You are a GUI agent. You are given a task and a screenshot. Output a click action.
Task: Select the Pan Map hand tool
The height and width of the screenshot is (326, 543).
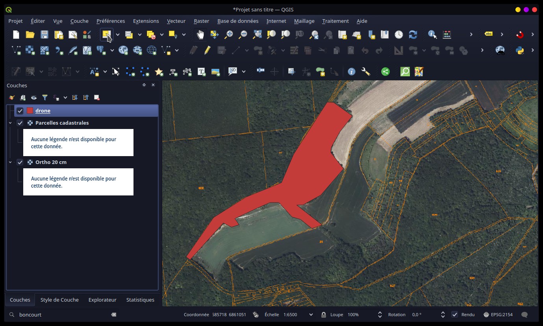coord(200,35)
